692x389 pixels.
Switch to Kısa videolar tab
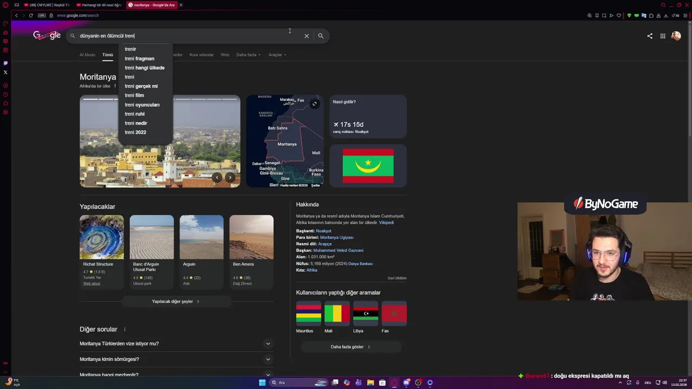201,55
